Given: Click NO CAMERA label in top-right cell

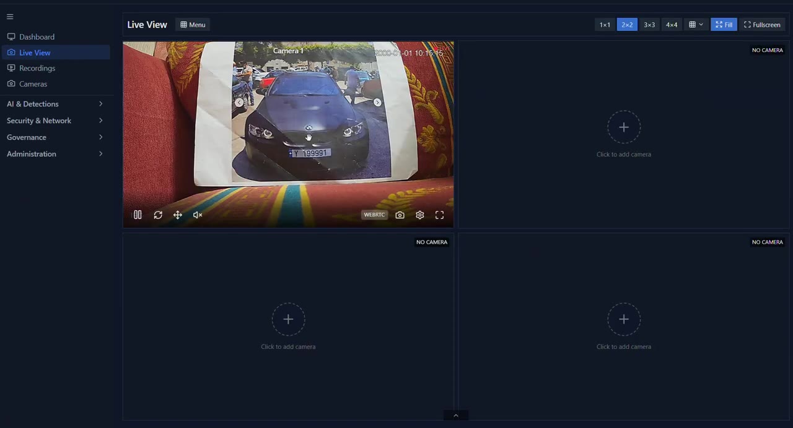Looking at the screenshot, I should [x=768, y=50].
